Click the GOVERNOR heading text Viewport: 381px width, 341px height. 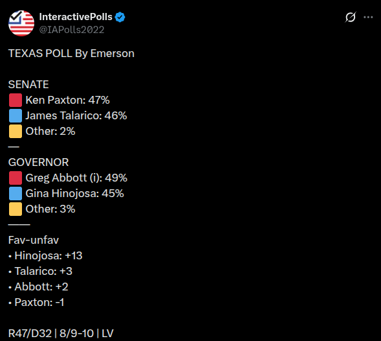point(38,162)
